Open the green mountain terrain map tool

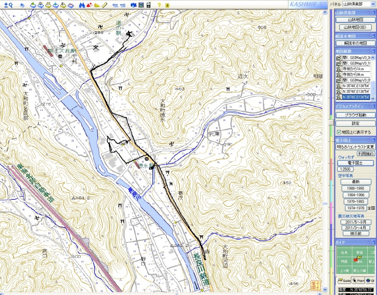(33, 5)
